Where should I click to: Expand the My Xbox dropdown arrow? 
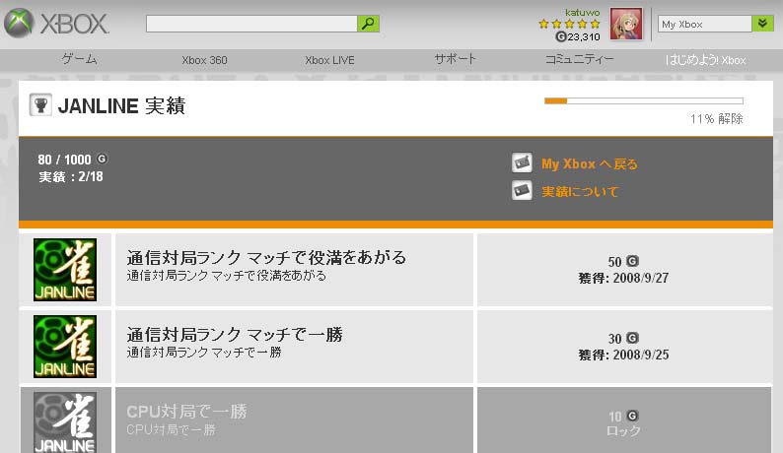pos(762,24)
